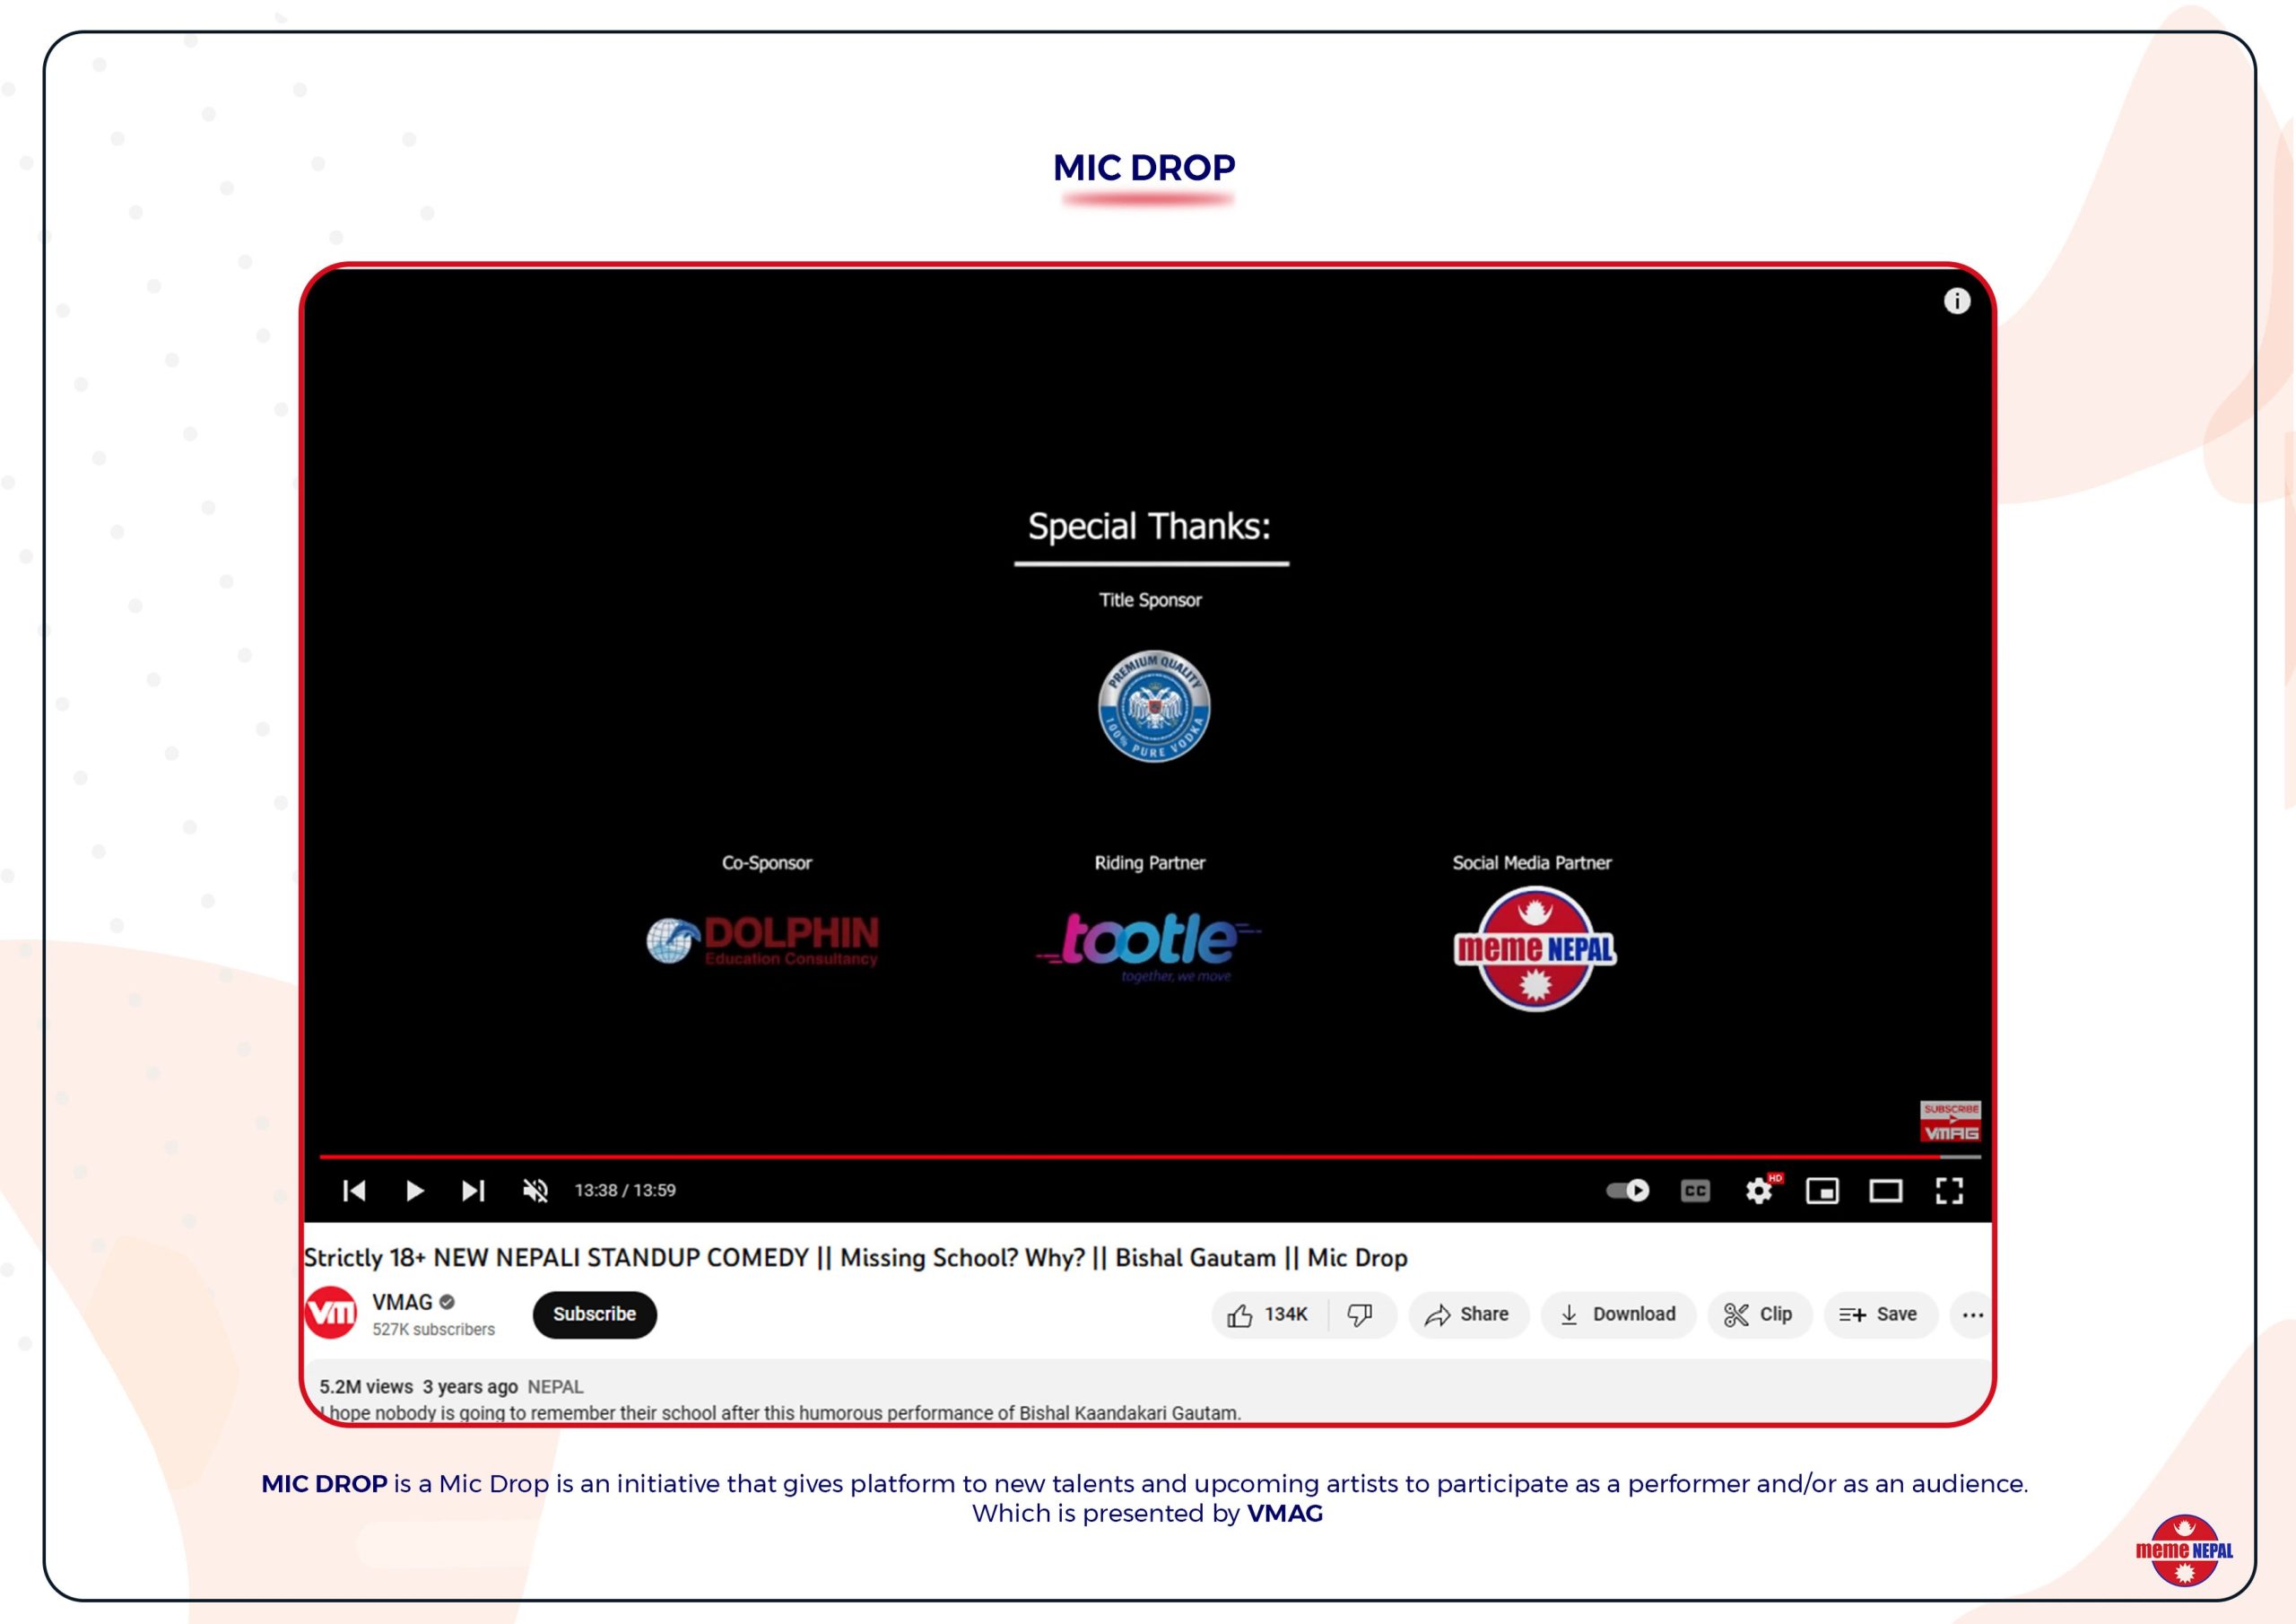Click the Share button
This screenshot has height=1624, width=2296.
pos(1468,1314)
